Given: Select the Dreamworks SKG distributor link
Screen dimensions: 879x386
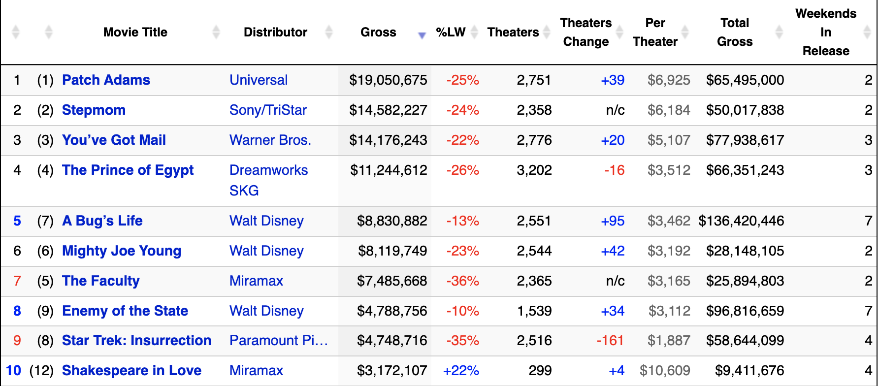Looking at the screenshot, I should coord(268,180).
